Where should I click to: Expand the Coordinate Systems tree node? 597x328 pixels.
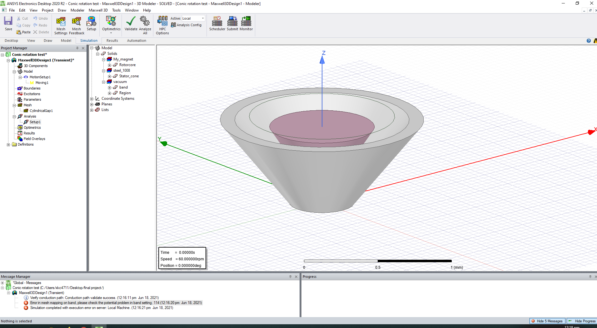click(x=92, y=99)
